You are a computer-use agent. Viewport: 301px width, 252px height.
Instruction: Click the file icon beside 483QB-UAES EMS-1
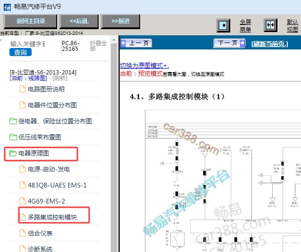(23, 185)
